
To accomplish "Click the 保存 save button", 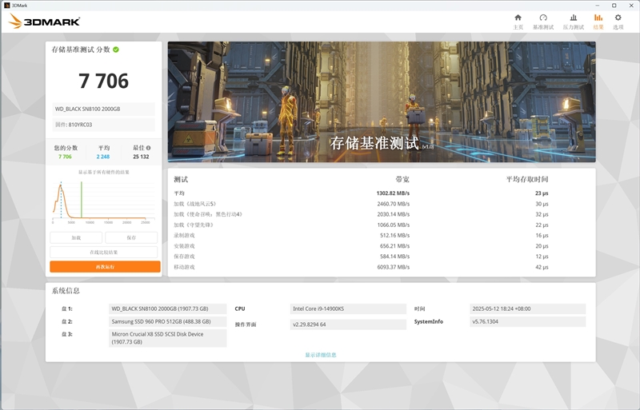I will pos(131,237).
